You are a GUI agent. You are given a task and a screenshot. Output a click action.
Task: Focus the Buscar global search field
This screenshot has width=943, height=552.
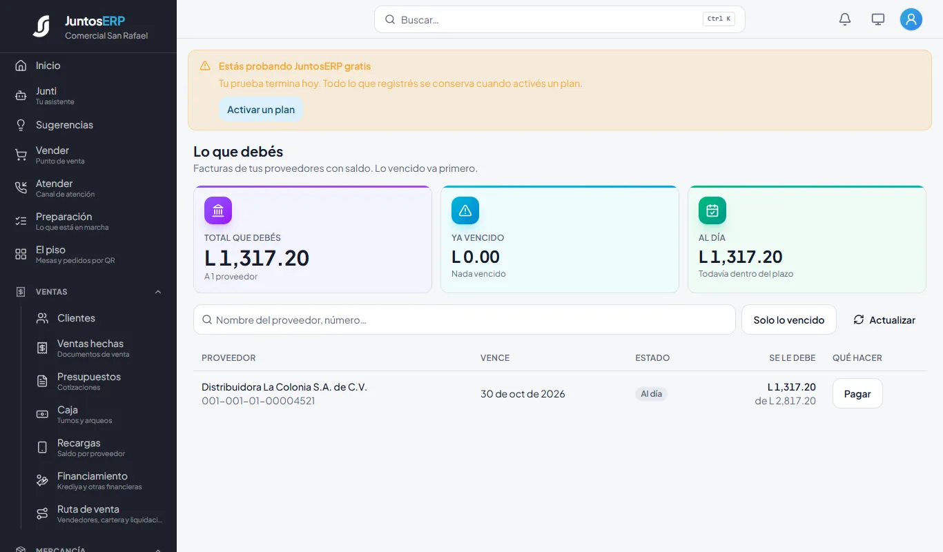click(560, 19)
